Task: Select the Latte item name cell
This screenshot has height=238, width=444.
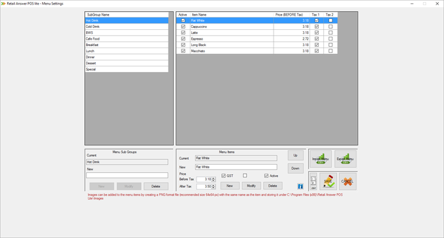Action: coord(232,33)
